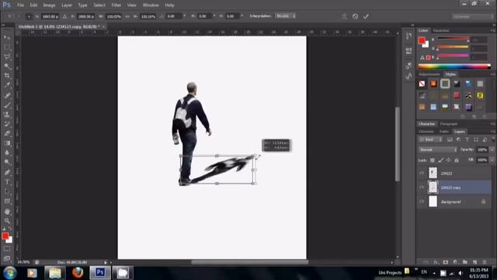The width and height of the screenshot is (497, 280).
Task: Click the Windows Start button
Action: [x=10, y=273]
